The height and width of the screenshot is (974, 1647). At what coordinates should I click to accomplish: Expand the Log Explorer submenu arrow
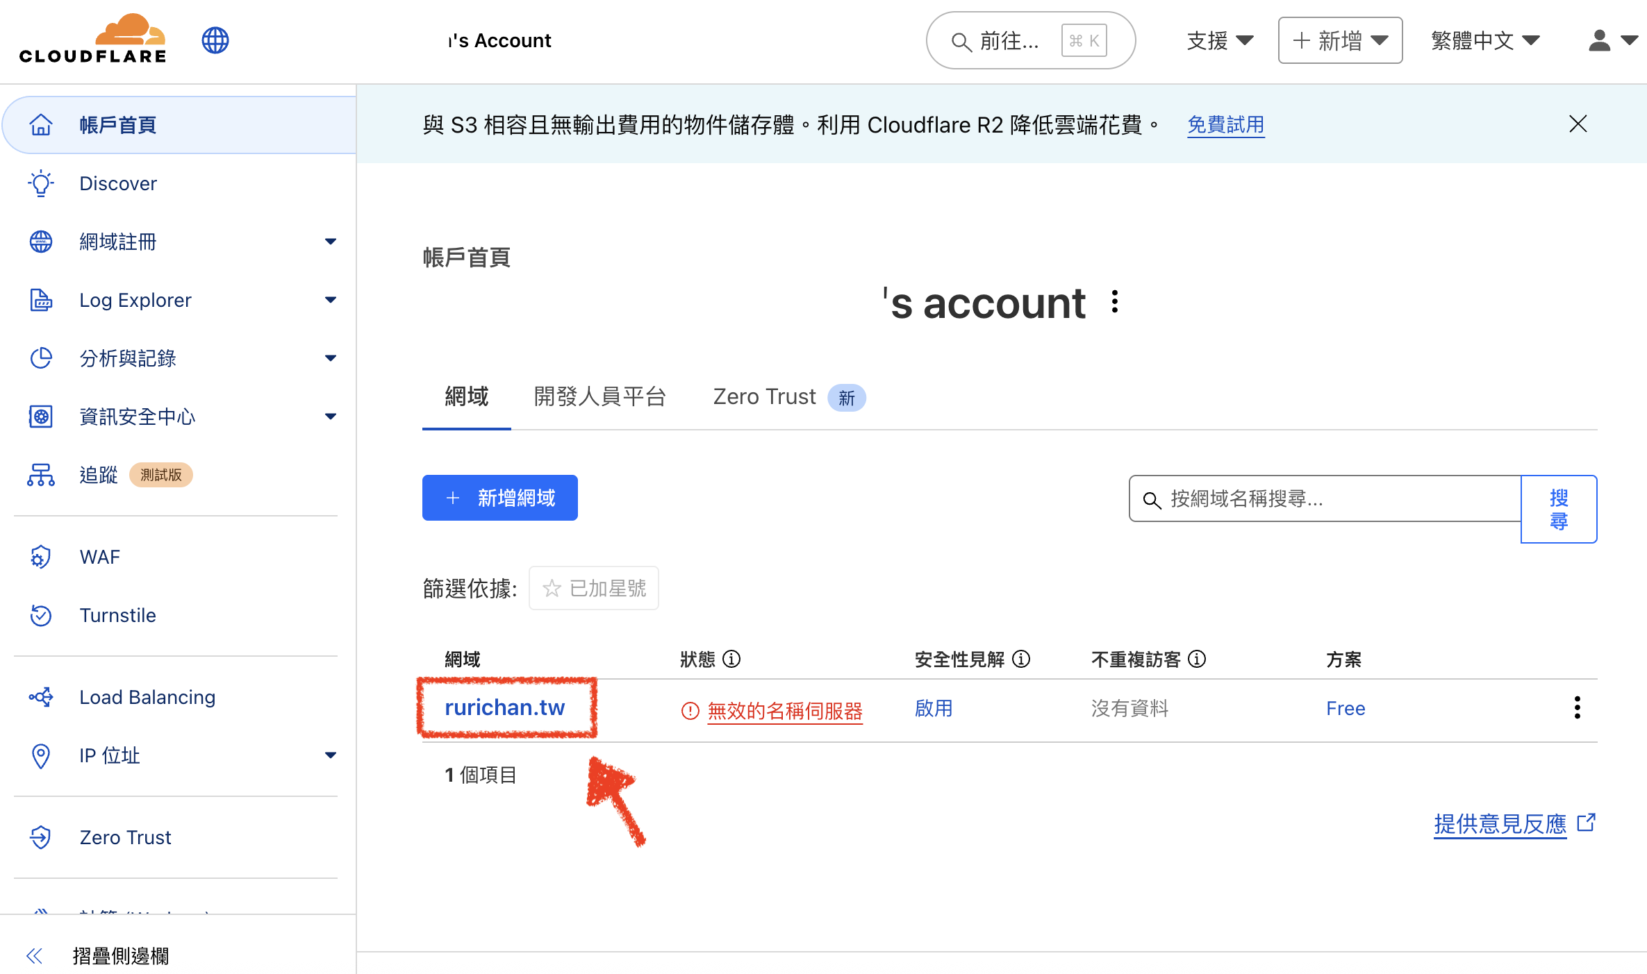(x=331, y=300)
